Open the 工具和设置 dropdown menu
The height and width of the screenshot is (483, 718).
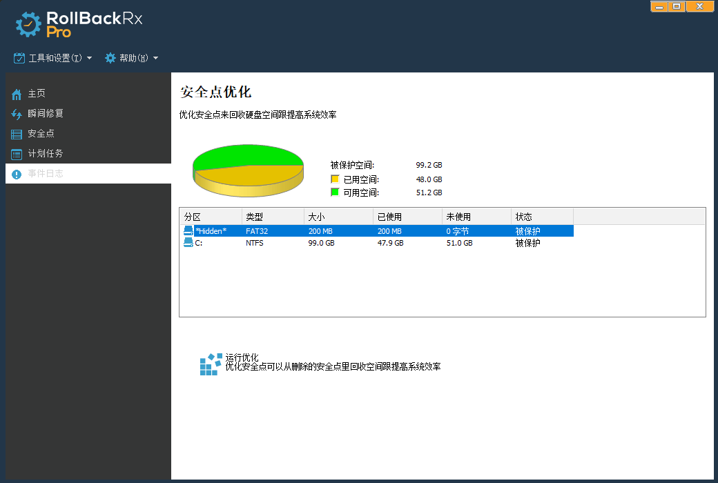pyautogui.click(x=53, y=58)
